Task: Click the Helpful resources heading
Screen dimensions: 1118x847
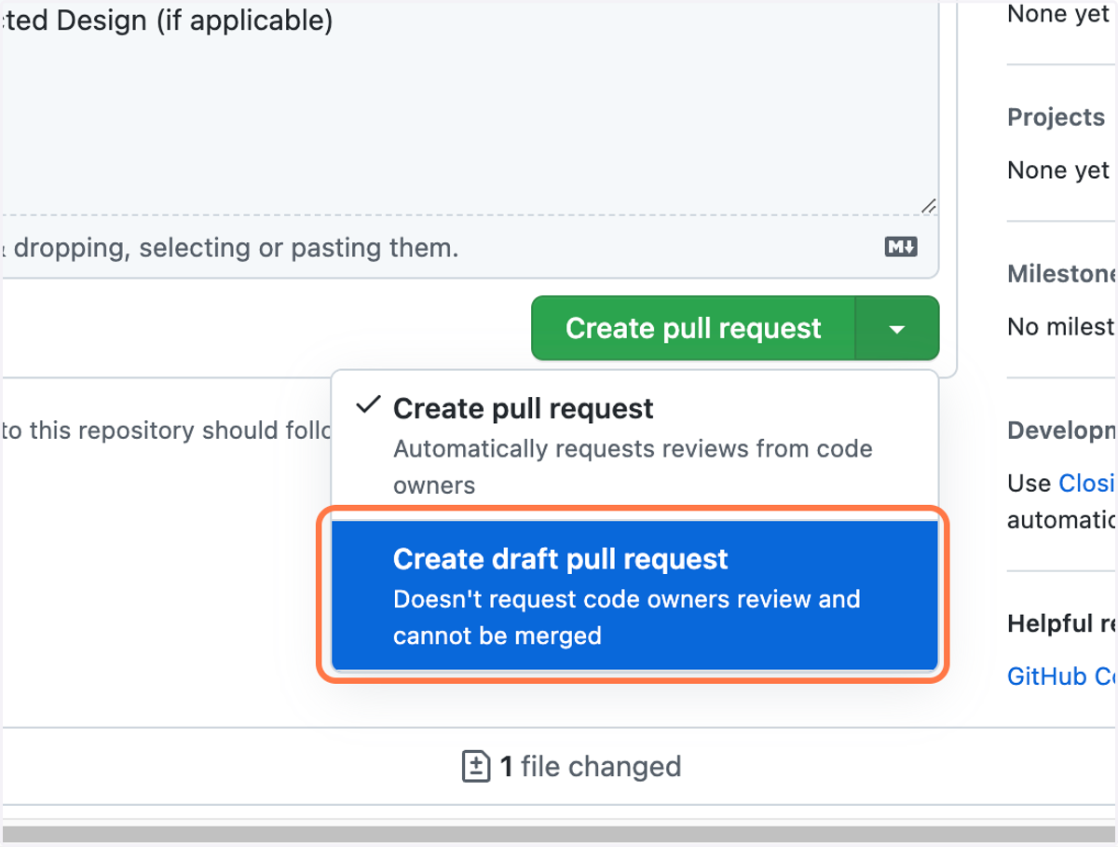Action: 1062,623
